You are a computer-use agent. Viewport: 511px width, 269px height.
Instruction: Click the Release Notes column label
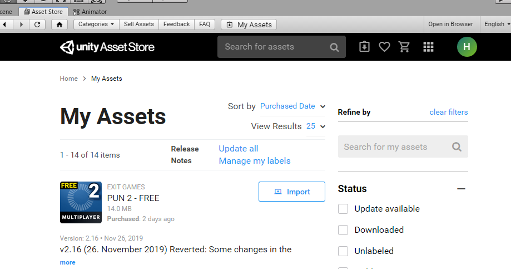(x=185, y=155)
